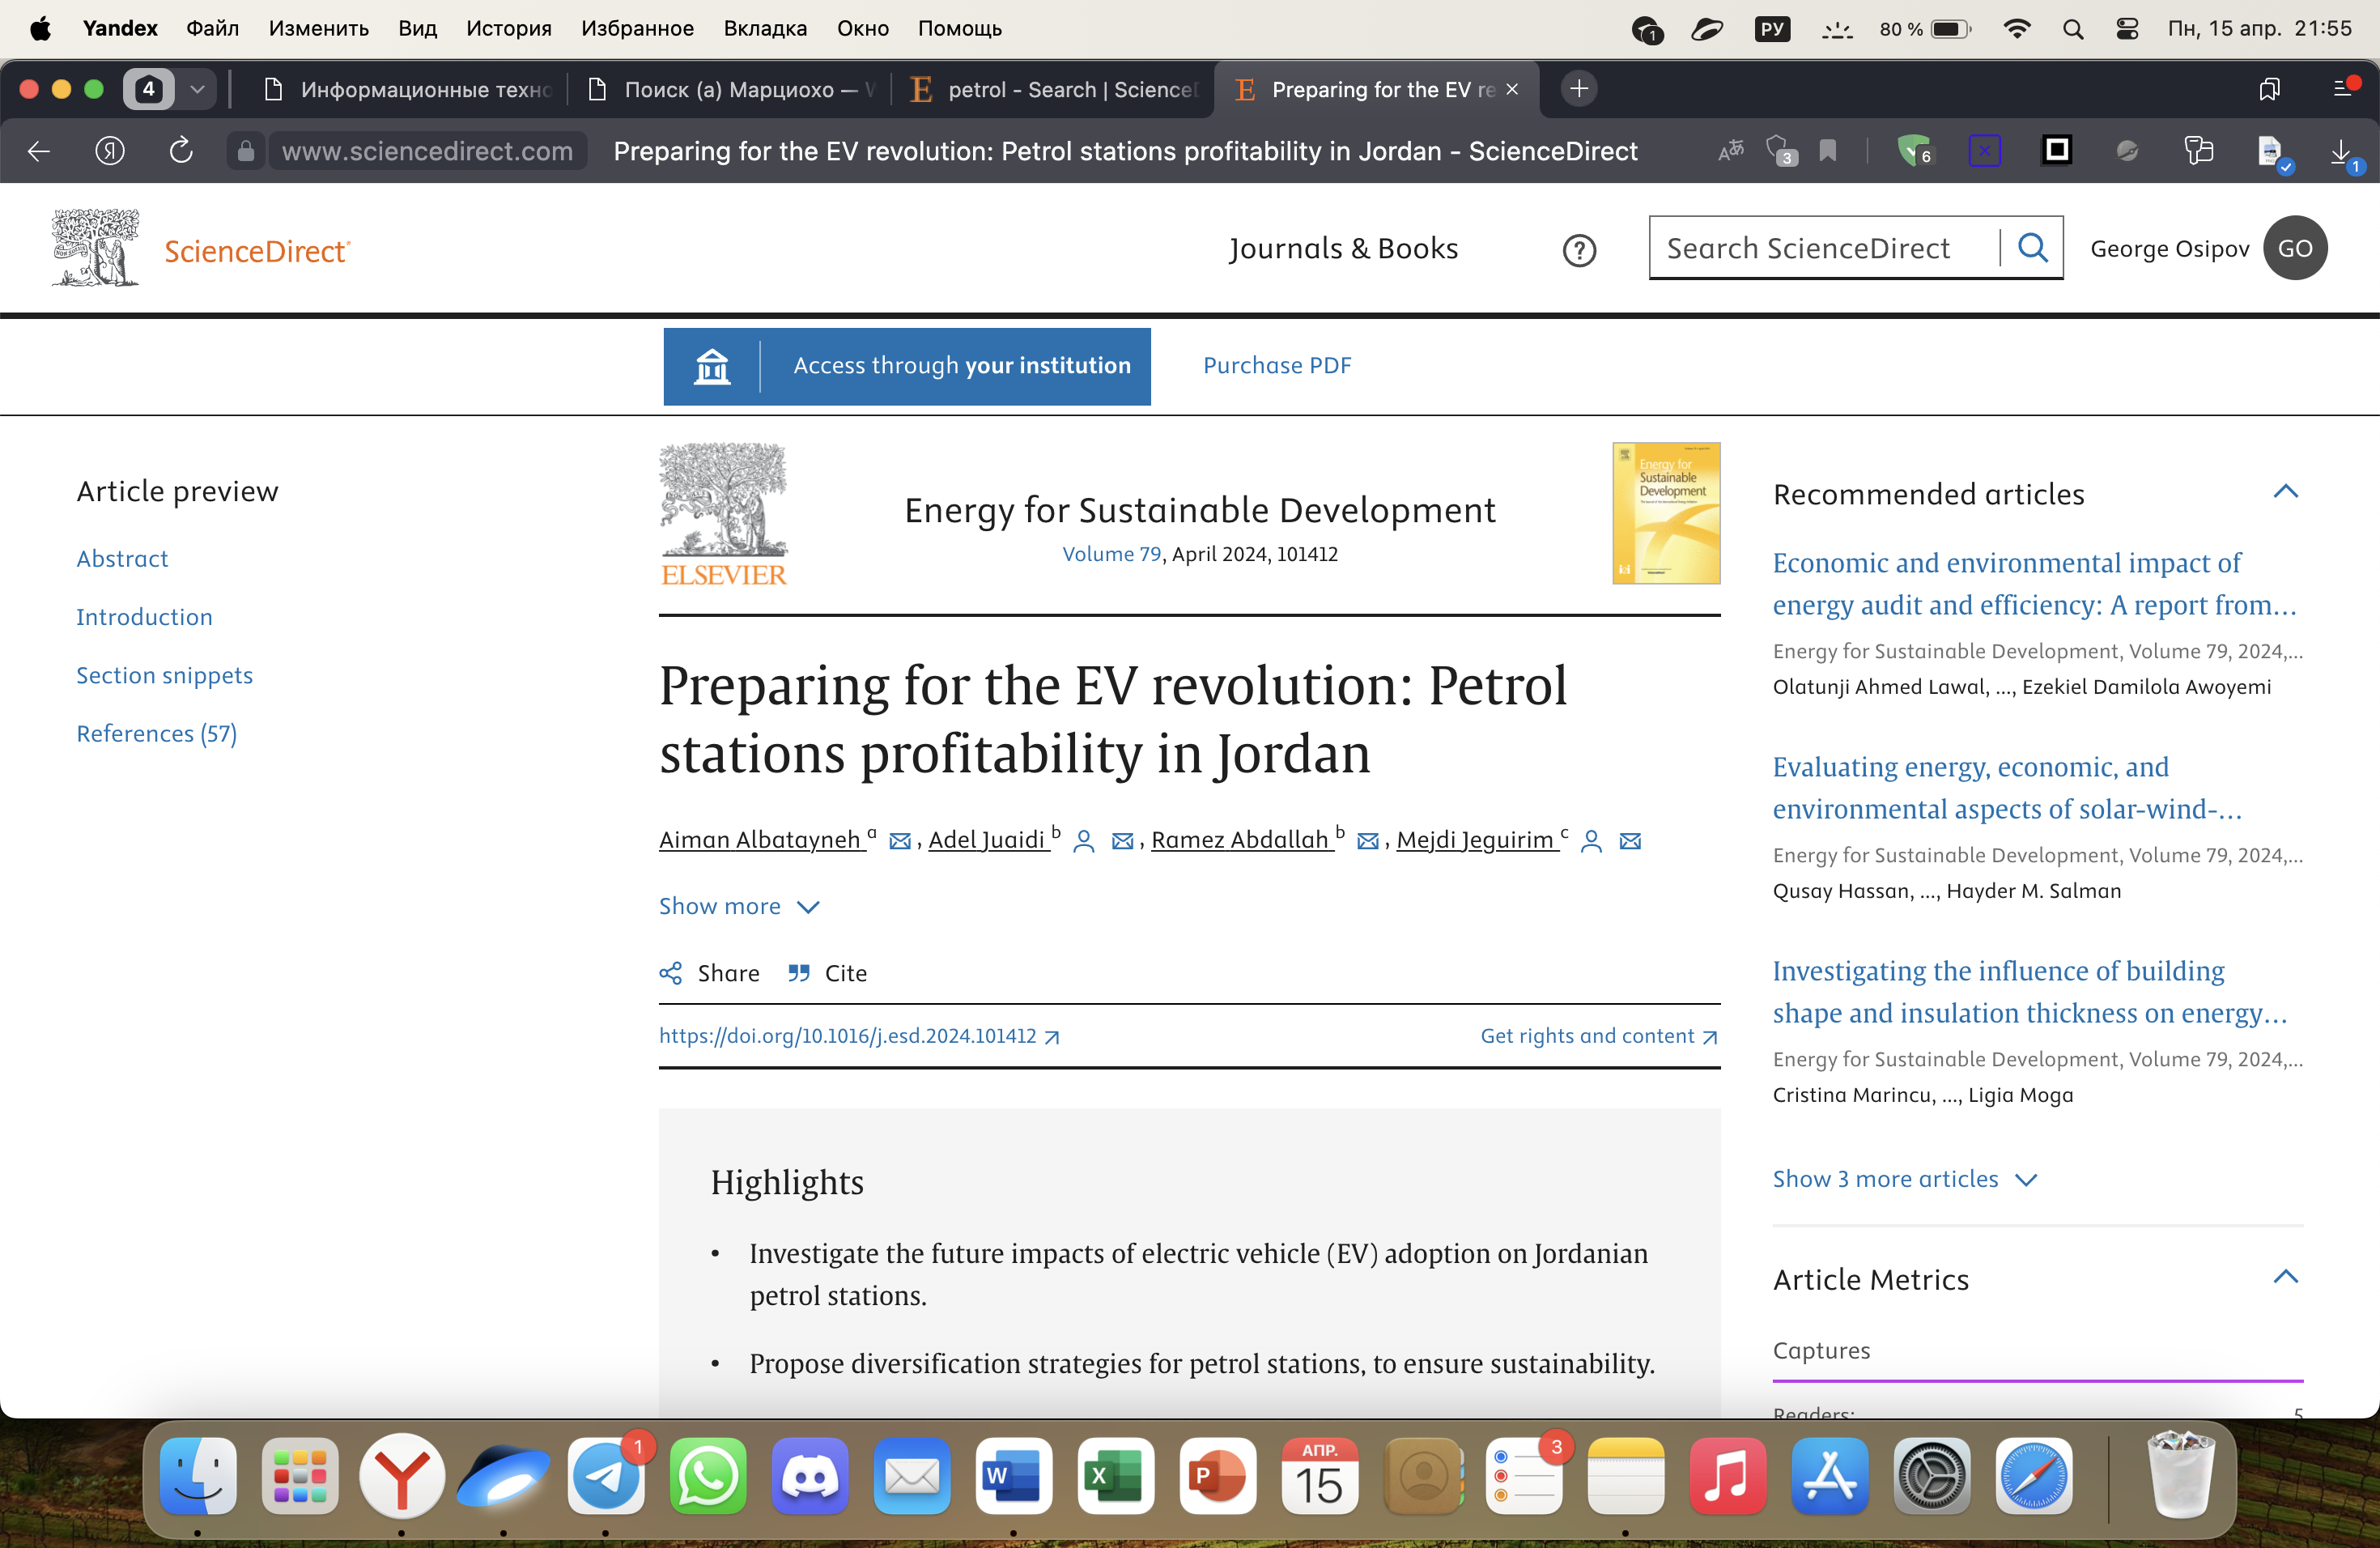Open the bookmarks panel icon in tab bar
Screen dimensions: 2380x1548
[x=2269, y=89]
